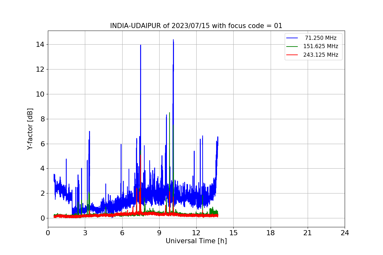Click x-axis tick label 24
The height and width of the screenshot is (255, 383).
pos(345,233)
